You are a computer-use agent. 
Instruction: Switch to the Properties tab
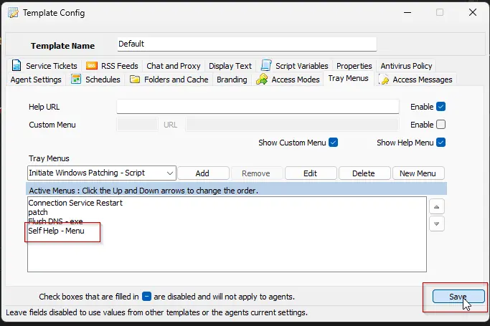coord(354,66)
